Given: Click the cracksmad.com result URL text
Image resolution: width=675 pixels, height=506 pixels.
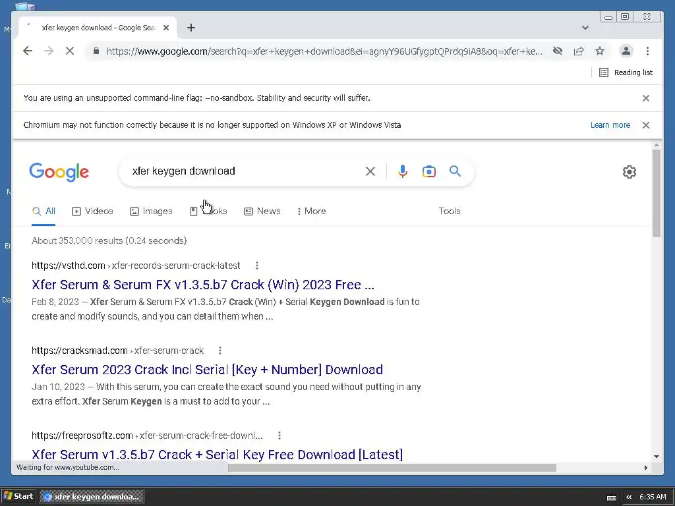Looking at the screenshot, I should 117,351.
